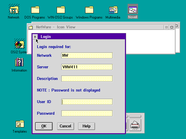Screen dimensions: 186x139
Task: Focus the User ID input field
Action: (87, 102)
